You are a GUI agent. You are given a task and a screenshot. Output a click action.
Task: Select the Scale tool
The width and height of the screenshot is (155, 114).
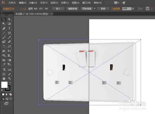tap(9, 46)
